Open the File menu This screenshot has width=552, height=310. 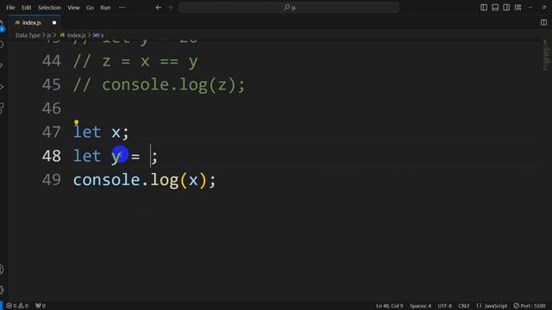[x=10, y=8]
